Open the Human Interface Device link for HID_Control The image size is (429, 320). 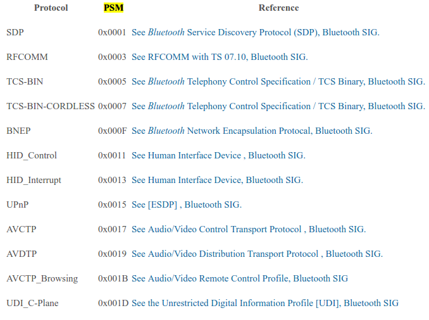click(218, 155)
